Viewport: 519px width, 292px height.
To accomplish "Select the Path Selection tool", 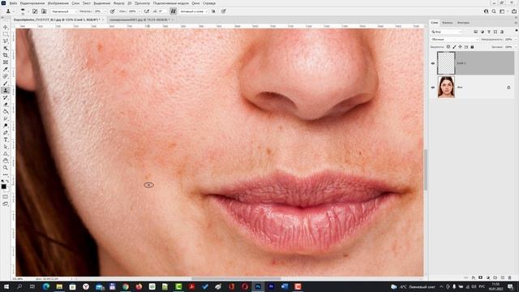I will [6, 146].
